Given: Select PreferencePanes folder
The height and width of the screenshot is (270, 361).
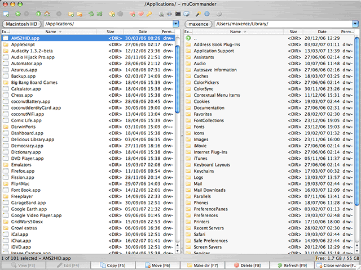Looking at the screenshot, I should pyautogui.click(x=269, y=209).
